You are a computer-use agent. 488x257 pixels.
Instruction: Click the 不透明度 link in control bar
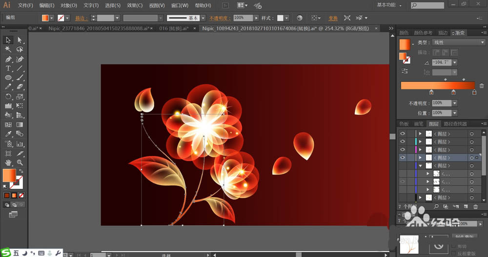[221, 18]
